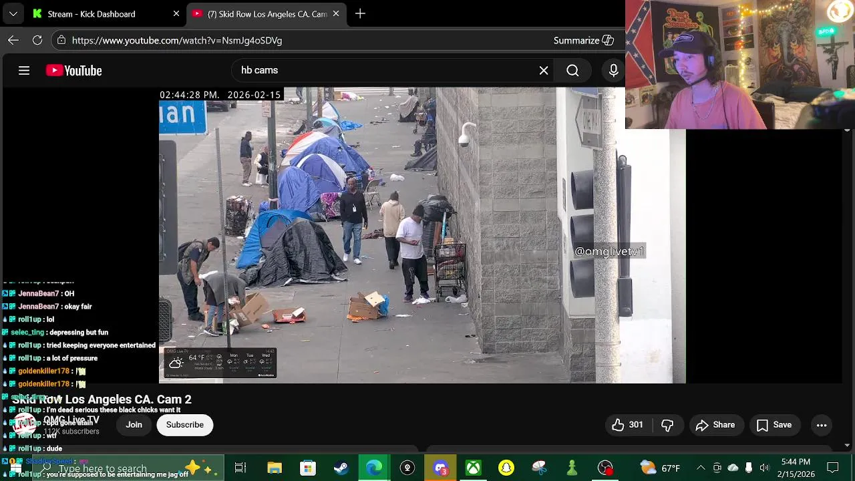The image size is (855, 481).
Task: Switch to Microsoft Edge in the taskbar
Action: [x=374, y=468]
